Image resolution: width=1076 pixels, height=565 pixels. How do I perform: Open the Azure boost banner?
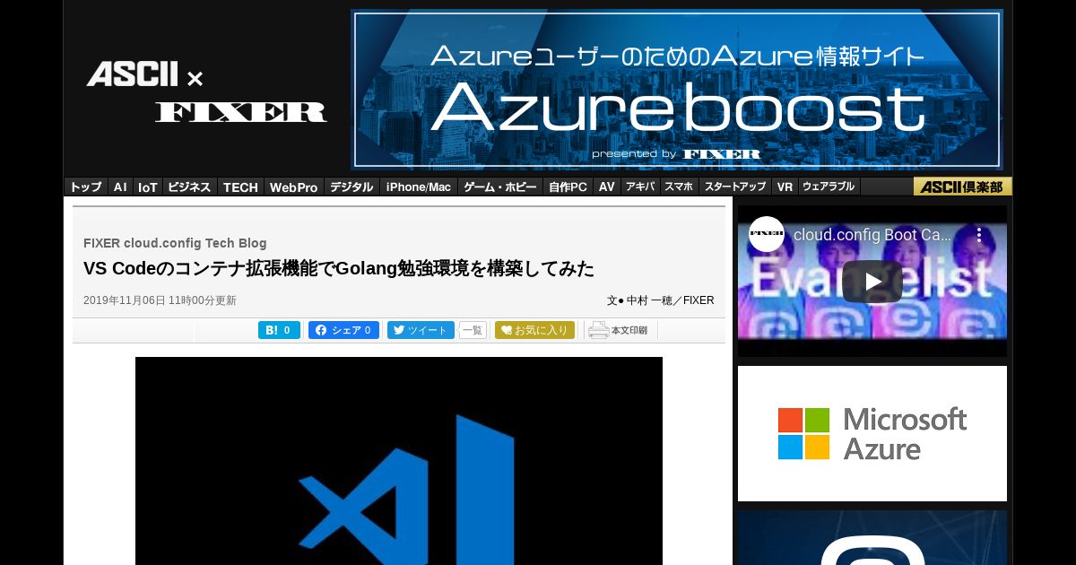677,89
